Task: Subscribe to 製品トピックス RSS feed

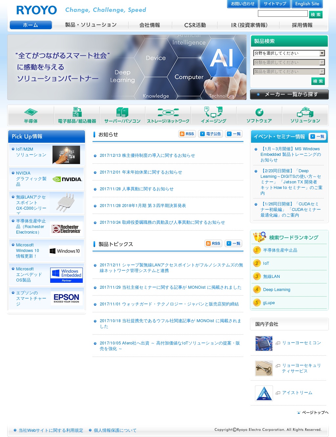Action: point(213,243)
